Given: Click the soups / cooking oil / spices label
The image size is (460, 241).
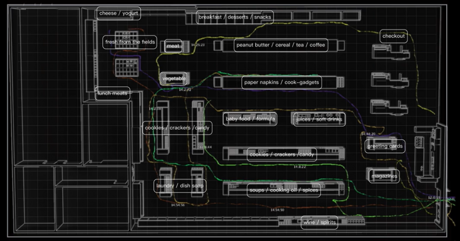Looking at the screenshot, I should click(x=284, y=190).
